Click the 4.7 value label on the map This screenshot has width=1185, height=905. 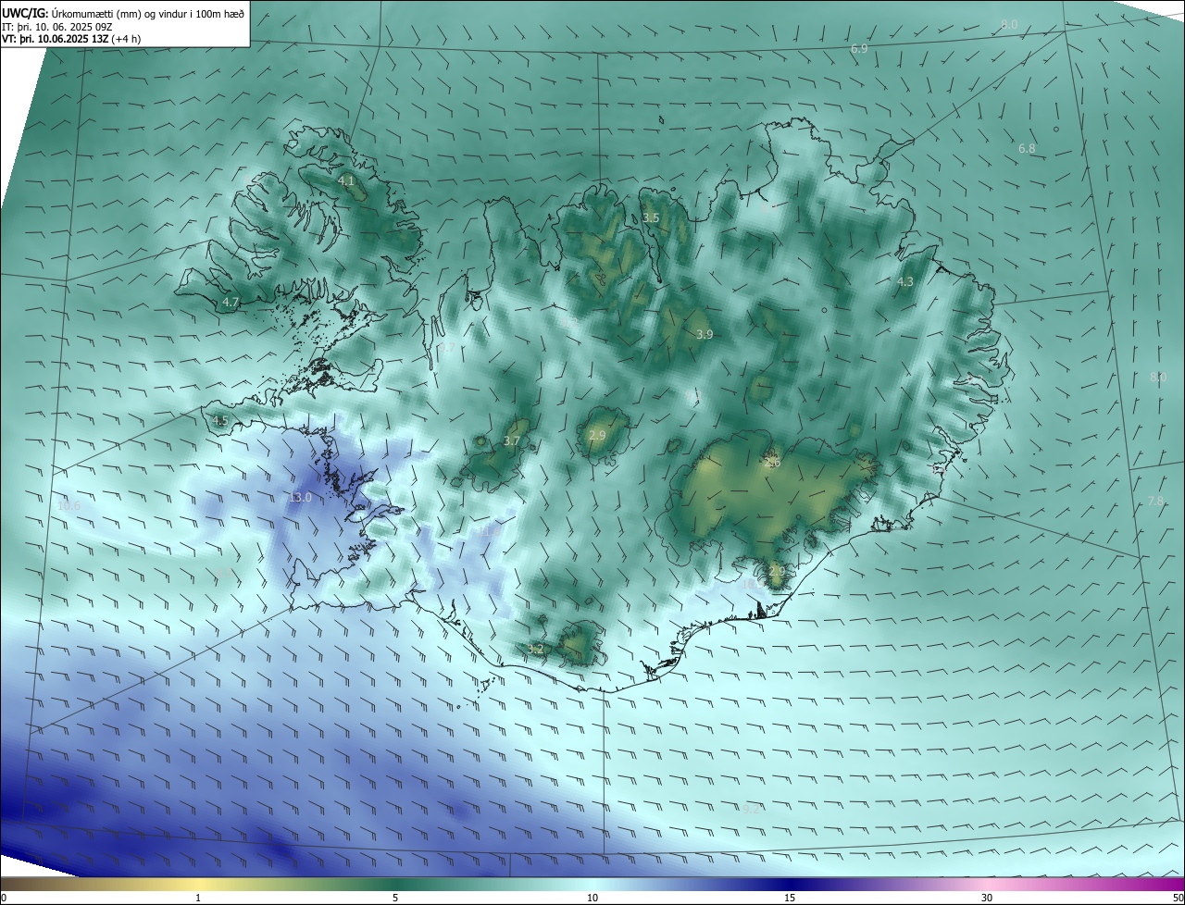[231, 303]
